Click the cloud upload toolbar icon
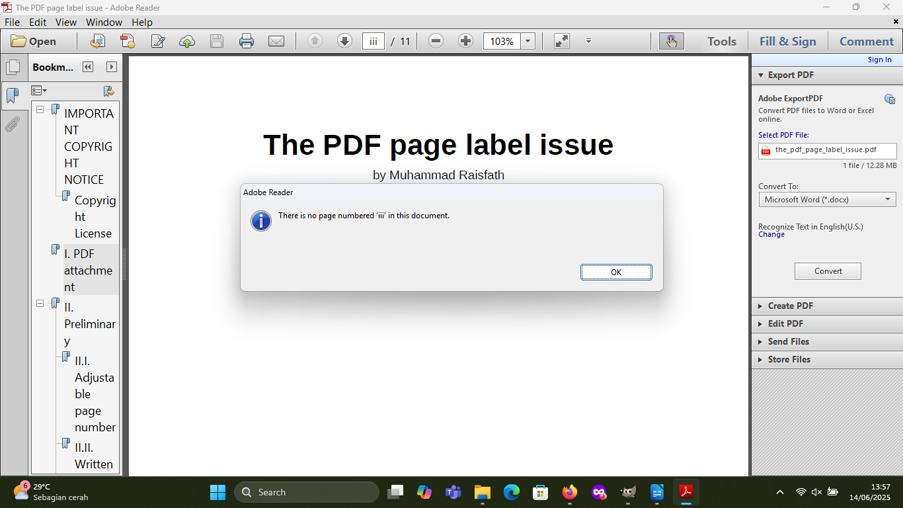This screenshot has height=508, width=903. coord(187,41)
